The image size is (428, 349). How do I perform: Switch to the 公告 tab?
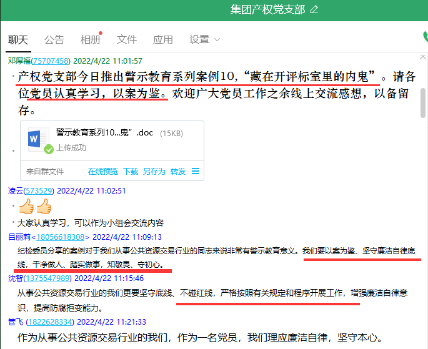(54, 39)
